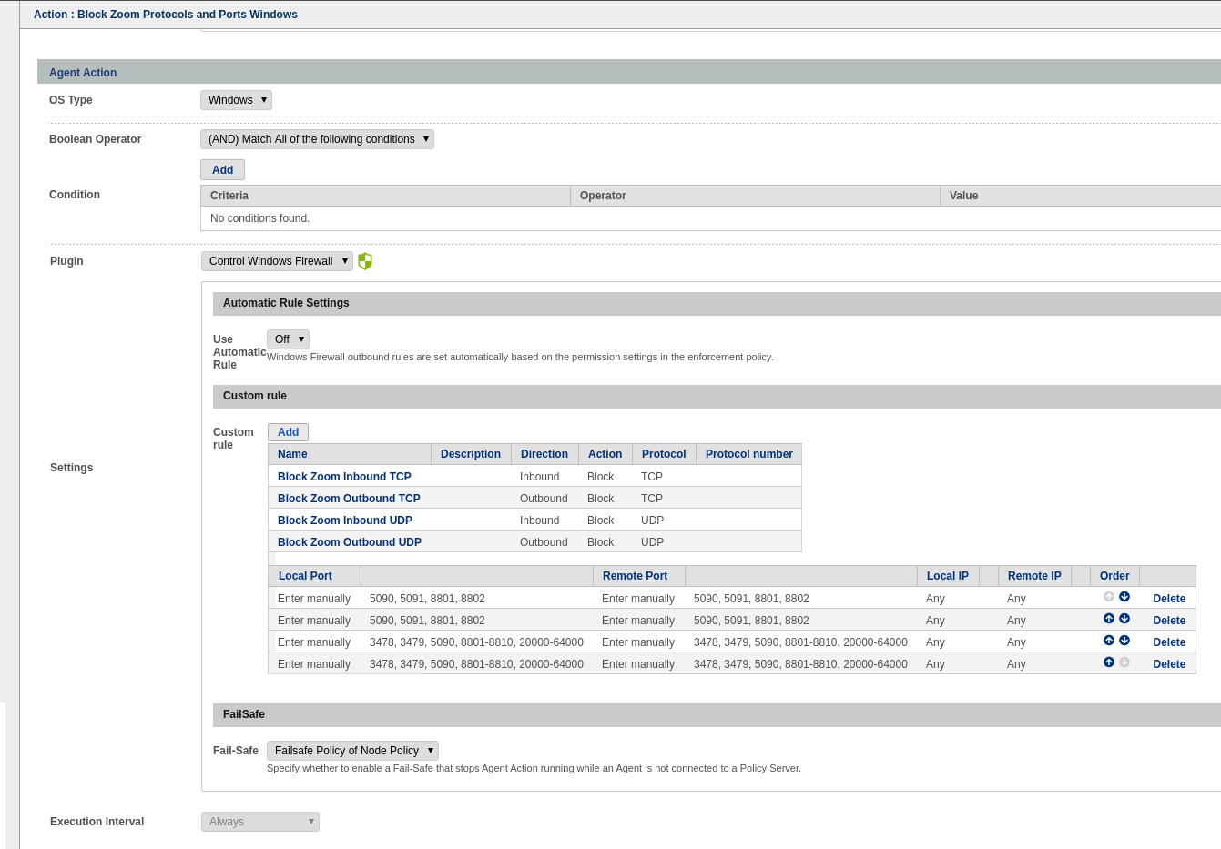Image resolution: width=1221 pixels, height=849 pixels.
Task: Move third port rule row up
Action: click(1109, 641)
